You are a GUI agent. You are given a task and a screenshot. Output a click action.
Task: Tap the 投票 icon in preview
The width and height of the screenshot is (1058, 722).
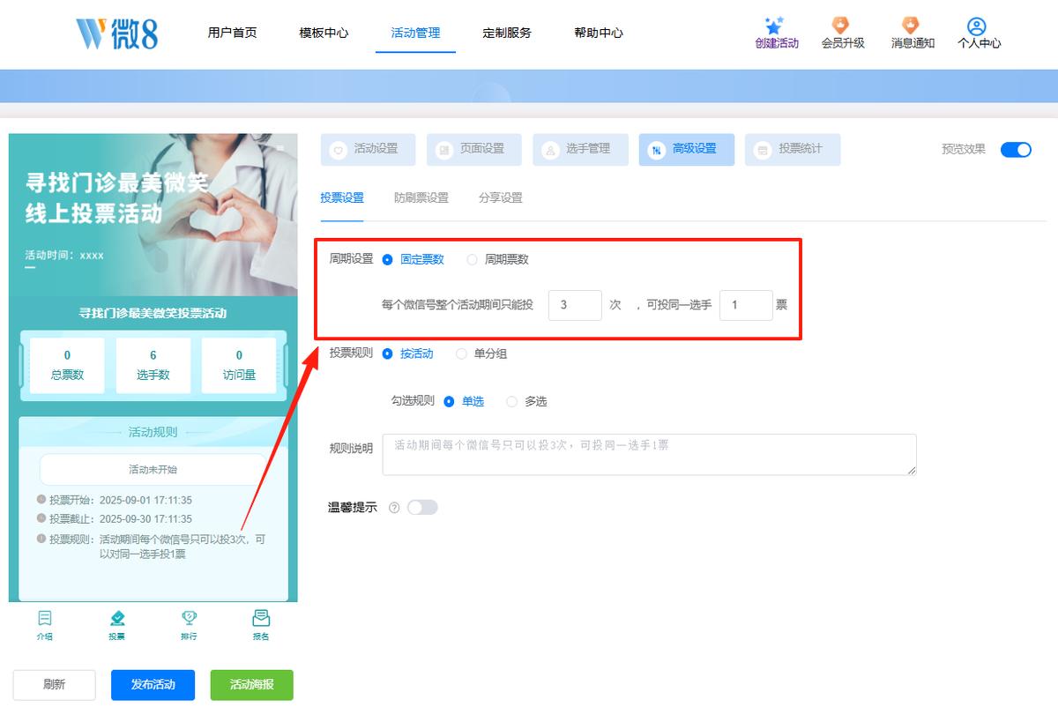pyautogui.click(x=117, y=618)
